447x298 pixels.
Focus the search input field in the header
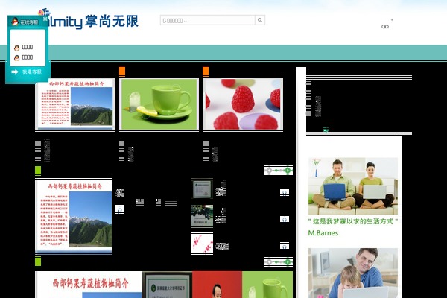[x=208, y=20]
